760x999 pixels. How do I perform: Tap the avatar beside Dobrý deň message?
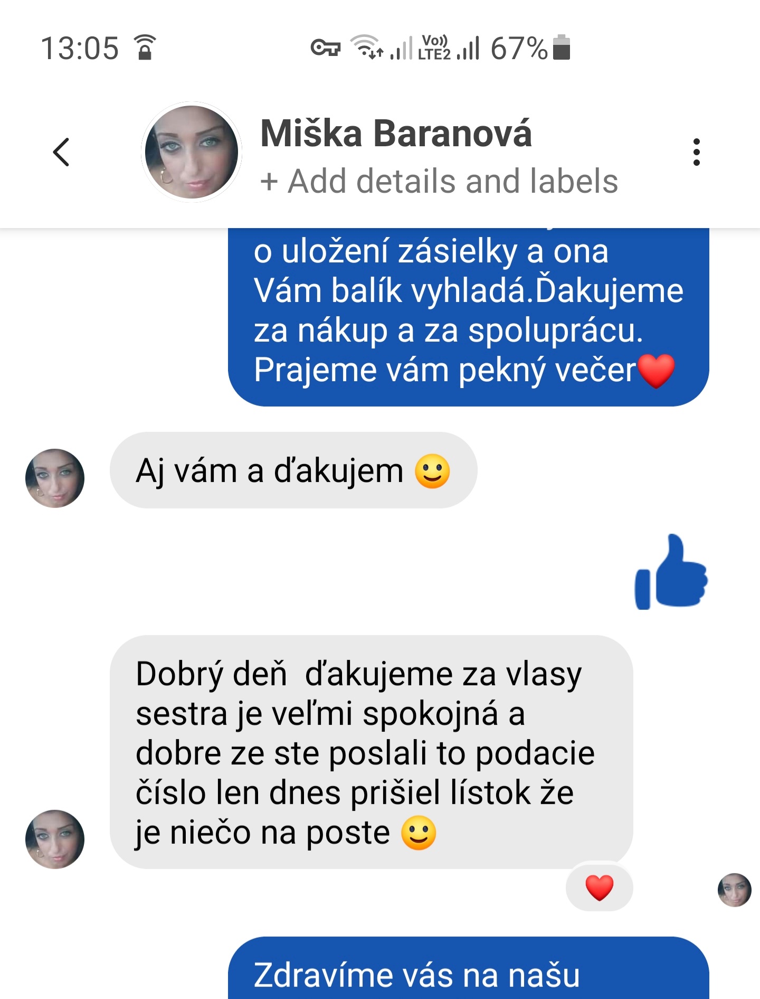click(55, 840)
